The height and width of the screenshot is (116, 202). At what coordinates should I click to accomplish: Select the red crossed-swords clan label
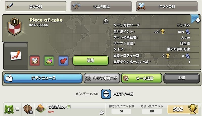(x=35, y=61)
